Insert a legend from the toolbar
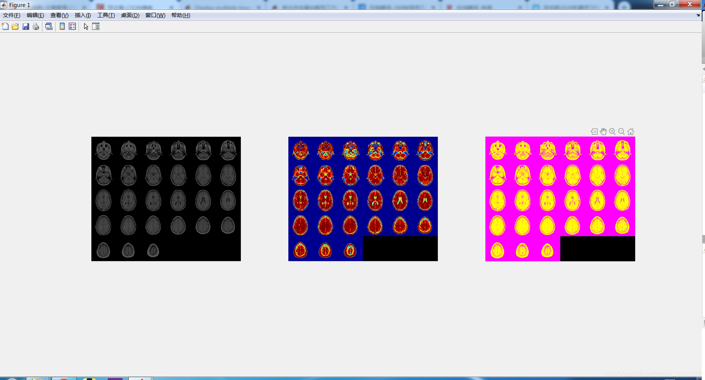Screen dimensions: 705x380 pos(72,26)
